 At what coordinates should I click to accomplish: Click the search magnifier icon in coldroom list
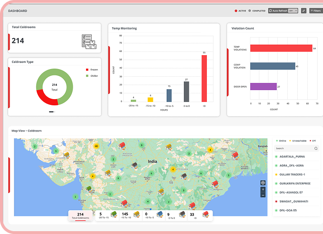(x=315, y=149)
